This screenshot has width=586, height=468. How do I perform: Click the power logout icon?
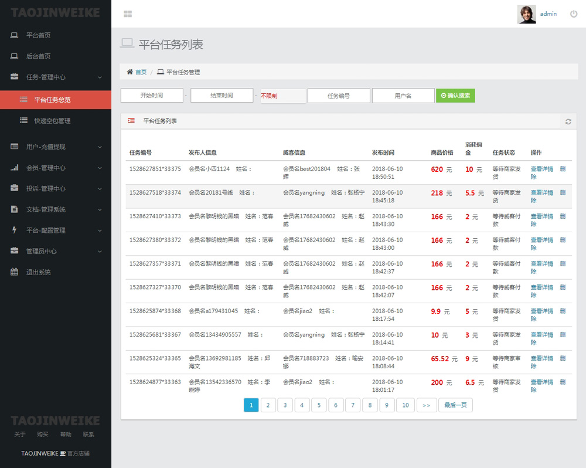[x=574, y=14]
